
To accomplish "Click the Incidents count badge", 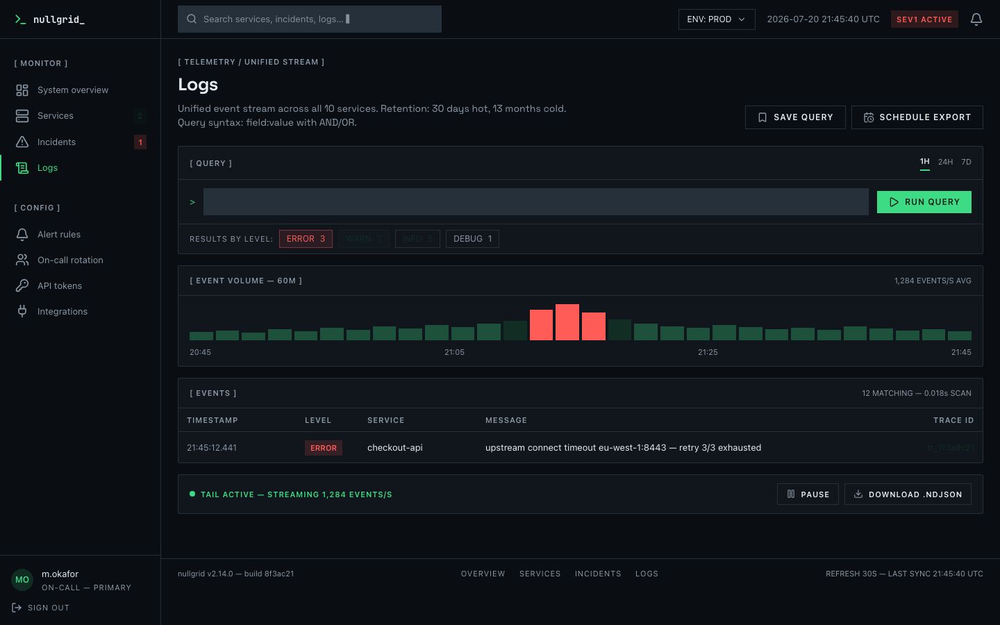I will 140,142.
